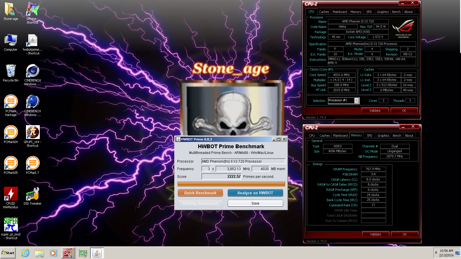The height and width of the screenshot is (259, 461).
Task: Open PCMark05 desktop icon
Action: (x=11, y=165)
